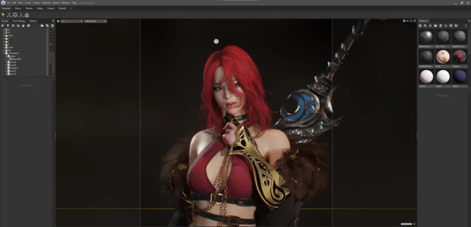Screen dimensions: 471x227
Task: Open the Full Quality dropdown
Action: [96, 21]
